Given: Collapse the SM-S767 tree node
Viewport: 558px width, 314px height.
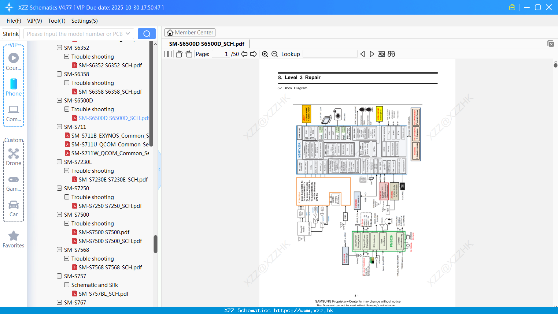Looking at the screenshot, I should click(x=59, y=302).
